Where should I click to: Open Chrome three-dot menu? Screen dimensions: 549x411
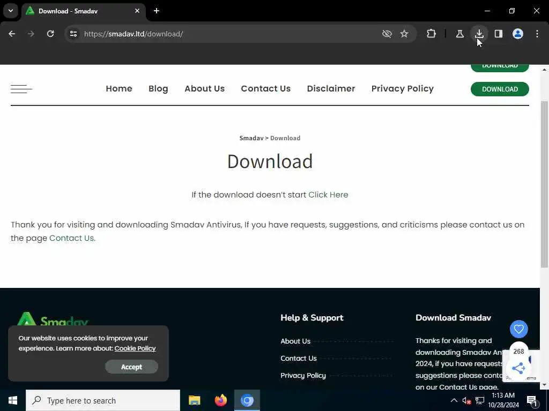click(537, 34)
